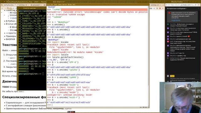The width and height of the screenshot is (201, 113).
Task: Click the send message arrow icon
Action: (x=198, y=82)
